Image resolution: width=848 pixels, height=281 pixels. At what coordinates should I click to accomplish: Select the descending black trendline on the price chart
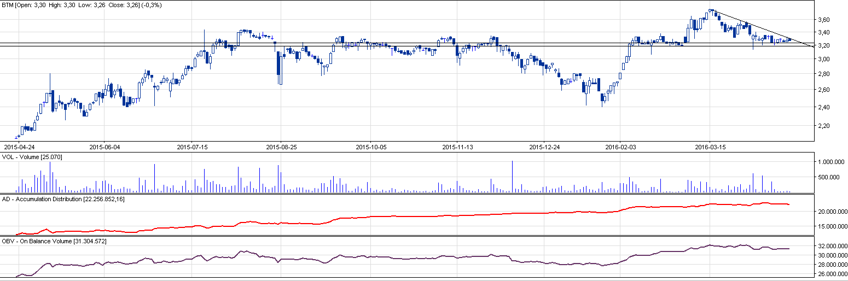coord(760,28)
